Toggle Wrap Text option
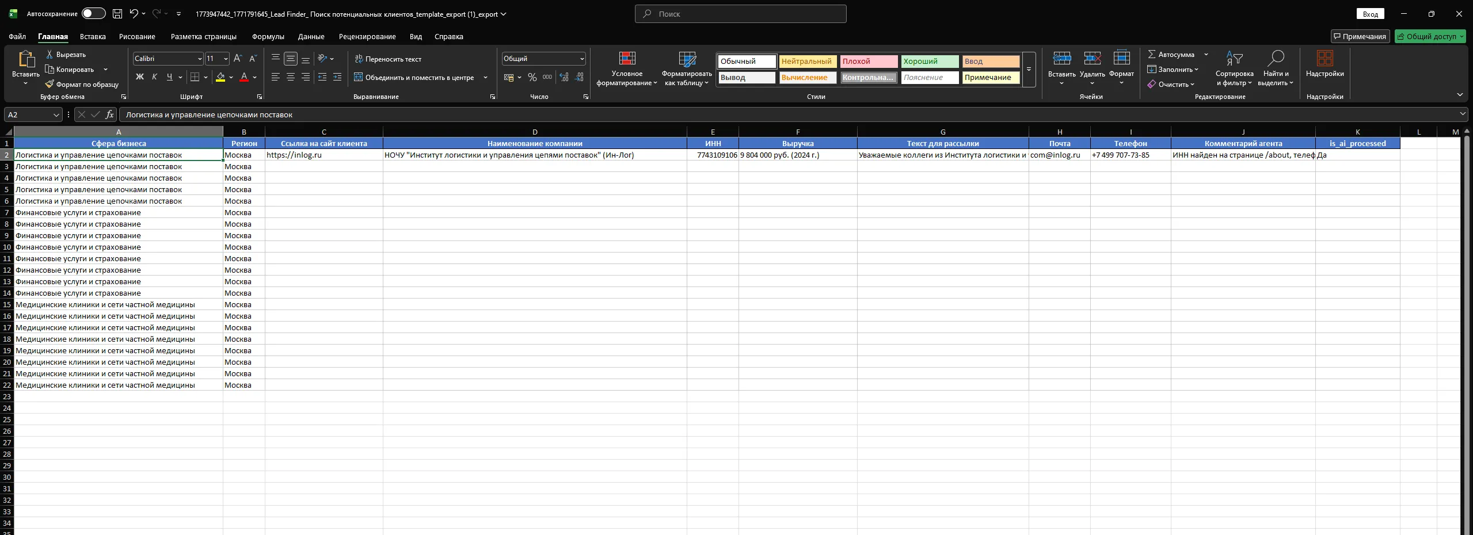The width and height of the screenshot is (1473, 535). (388, 59)
